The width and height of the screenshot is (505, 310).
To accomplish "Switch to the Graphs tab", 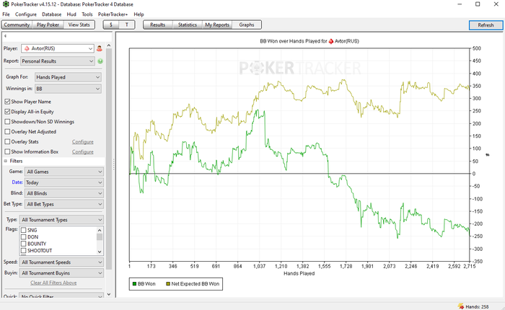I will pyautogui.click(x=247, y=25).
